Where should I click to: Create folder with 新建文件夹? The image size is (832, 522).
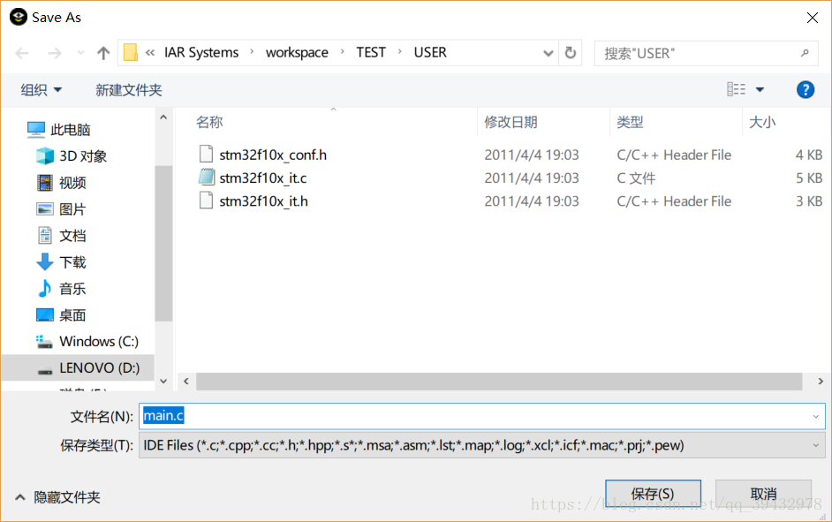[128, 90]
